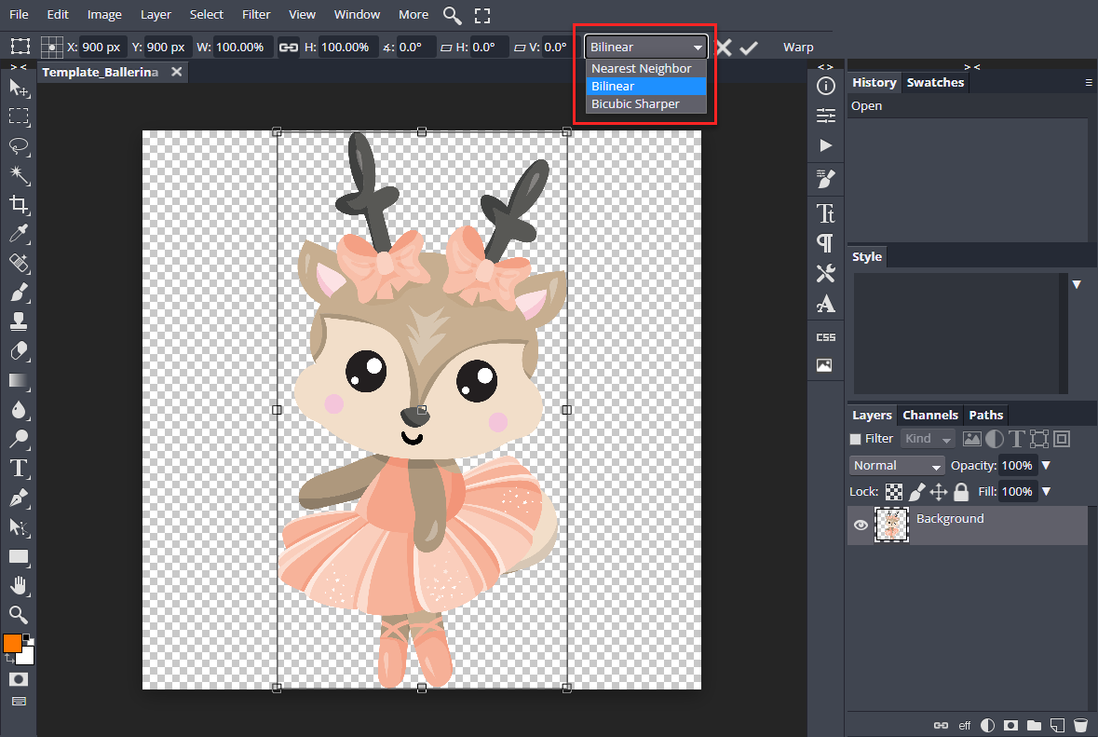1098x737 pixels.
Task: Select the Hand tool
Action: click(x=19, y=585)
